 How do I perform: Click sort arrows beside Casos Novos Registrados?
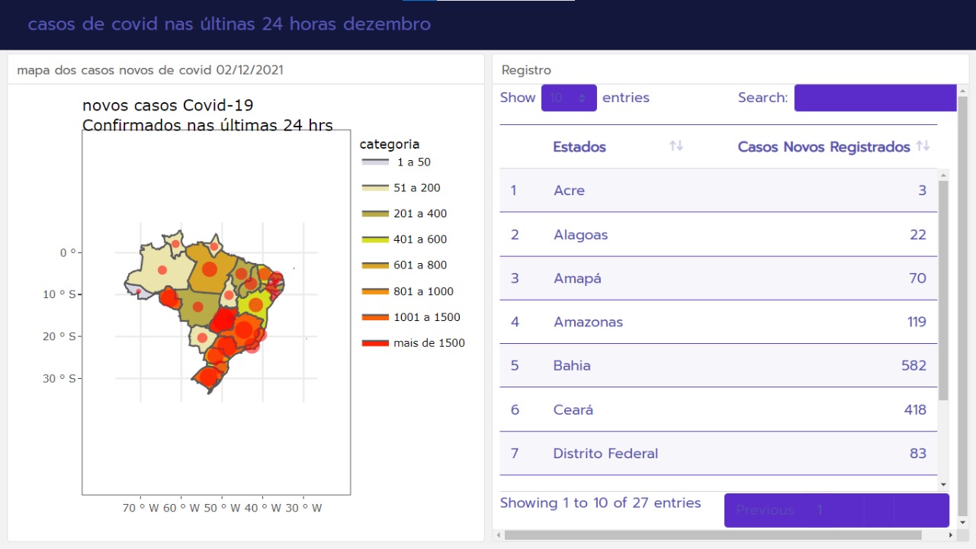[x=923, y=146]
